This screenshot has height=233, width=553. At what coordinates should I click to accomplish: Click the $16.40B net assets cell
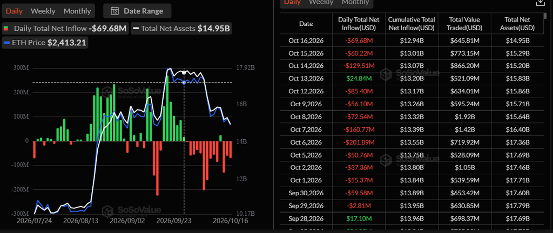(x=517, y=129)
